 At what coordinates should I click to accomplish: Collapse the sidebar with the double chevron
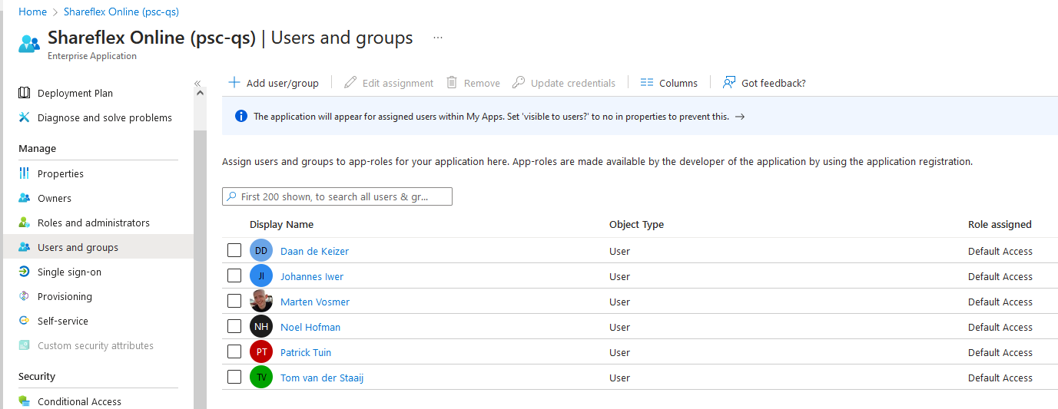[x=197, y=83]
